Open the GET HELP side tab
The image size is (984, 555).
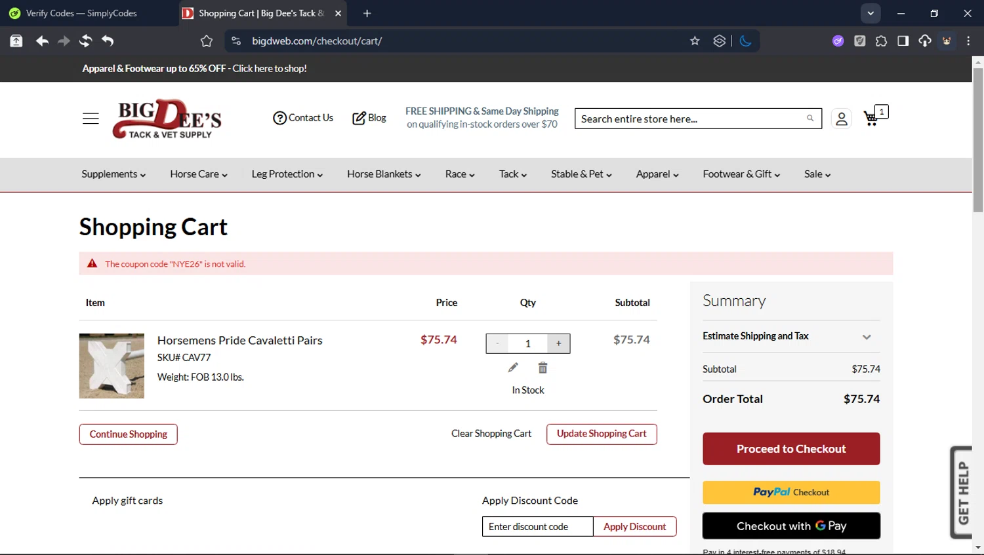pyautogui.click(x=962, y=492)
